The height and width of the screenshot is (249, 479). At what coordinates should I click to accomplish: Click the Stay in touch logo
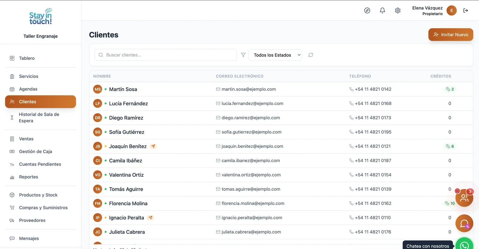coord(40,16)
